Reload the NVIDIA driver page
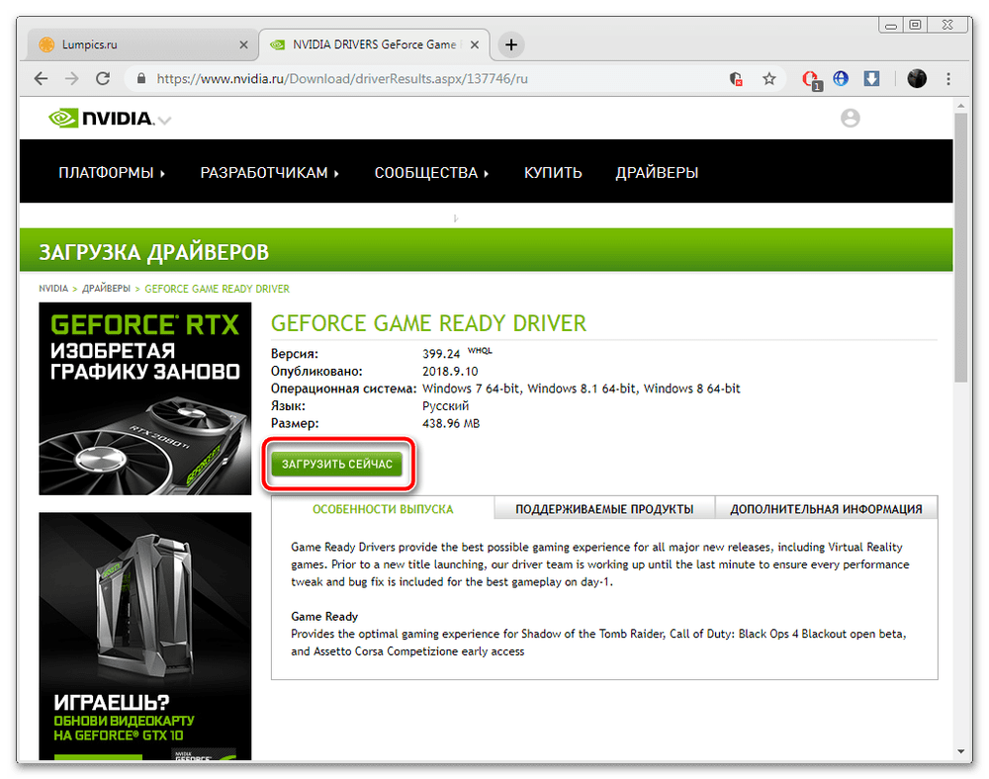This screenshot has width=989, height=779. click(102, 78)
